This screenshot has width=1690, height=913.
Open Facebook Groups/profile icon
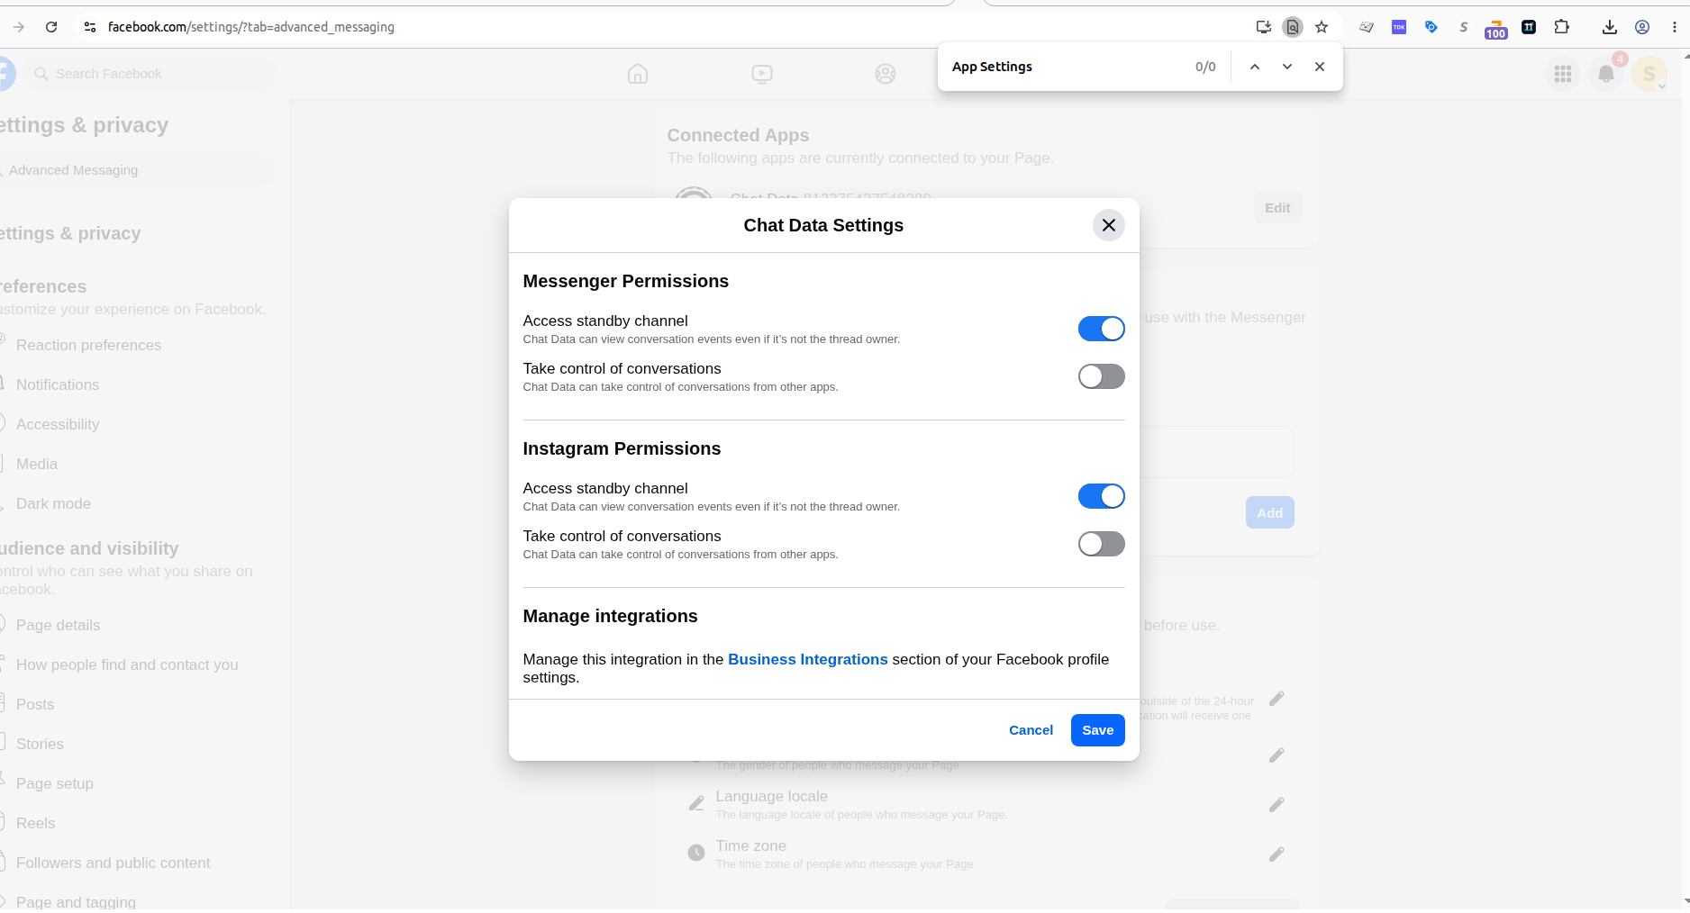(886, 74)
